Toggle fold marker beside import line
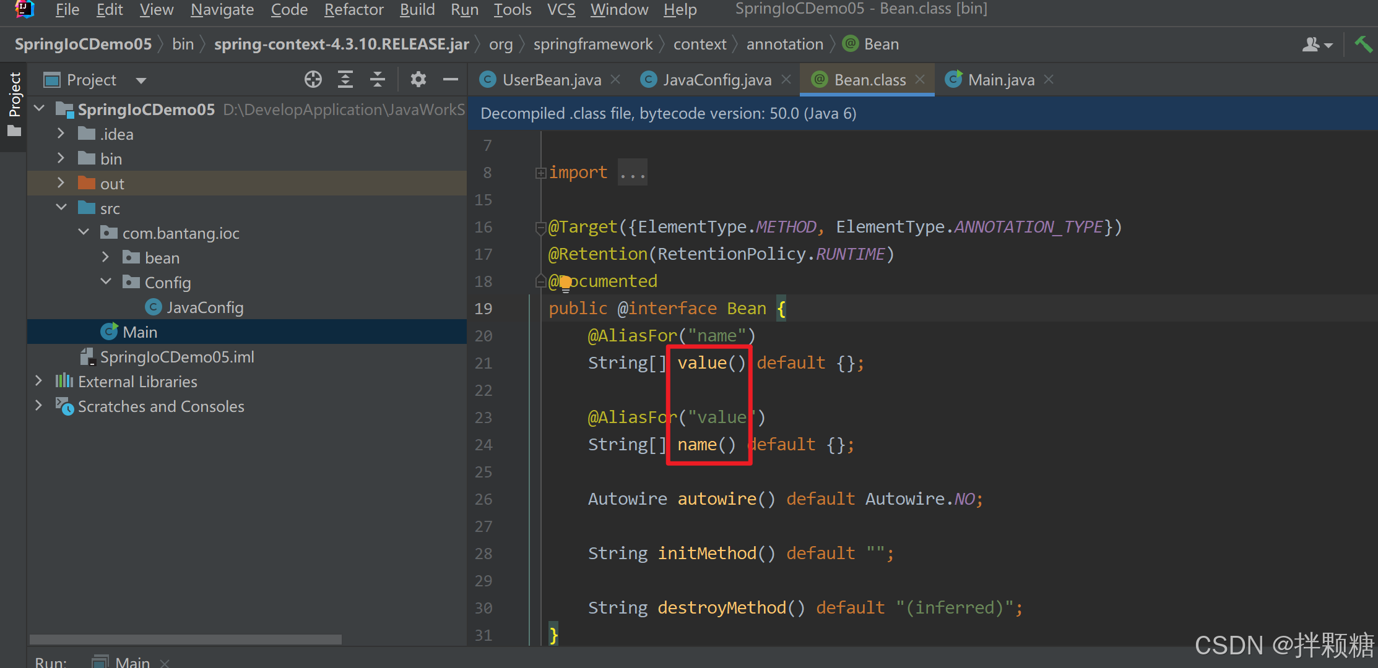The image size is (1378, 668). 540,173
